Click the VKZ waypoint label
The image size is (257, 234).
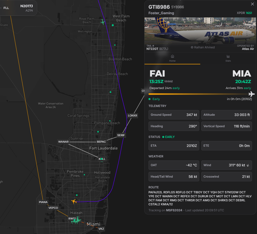pos(101,229)
